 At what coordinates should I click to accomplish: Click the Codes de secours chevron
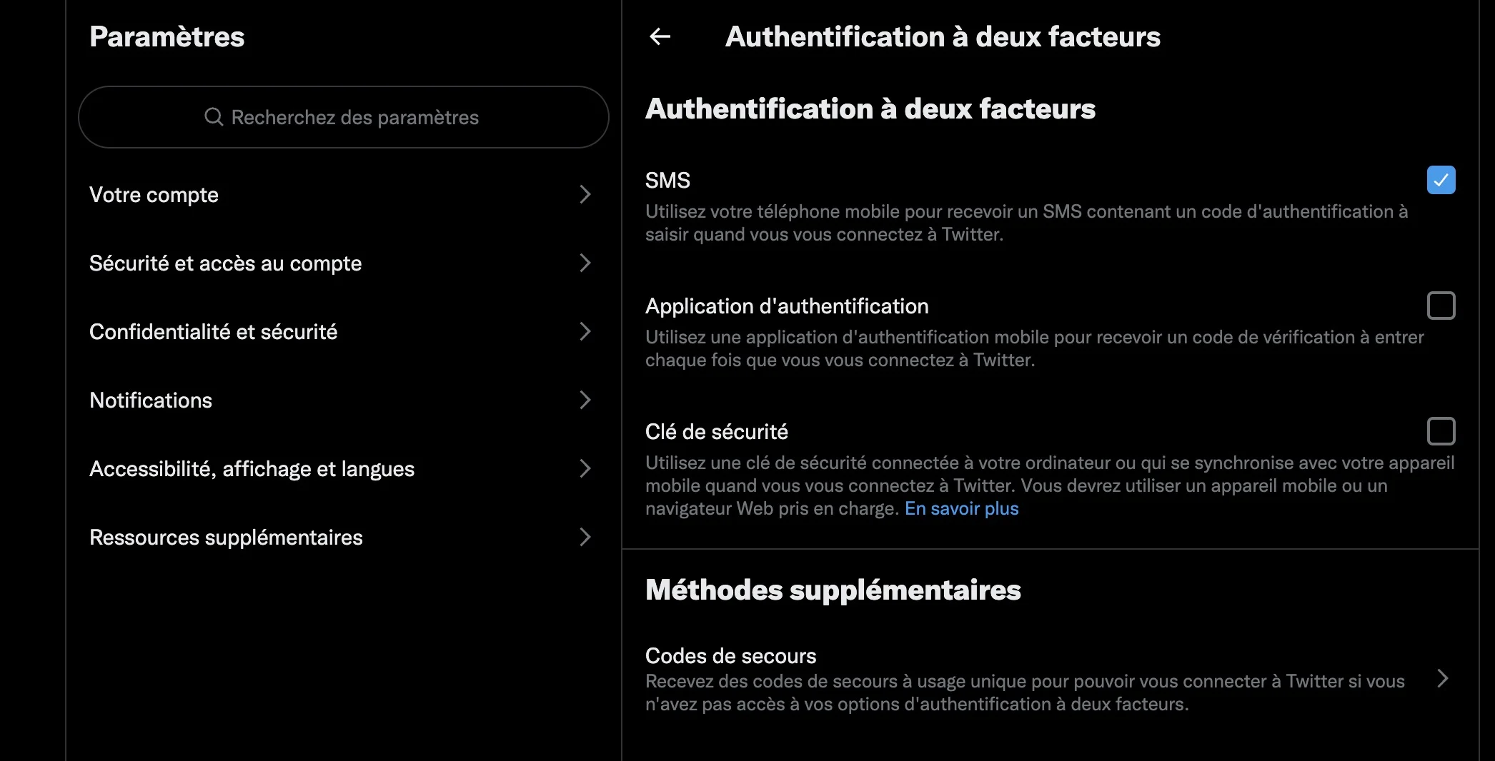[x=1442, y=678]
